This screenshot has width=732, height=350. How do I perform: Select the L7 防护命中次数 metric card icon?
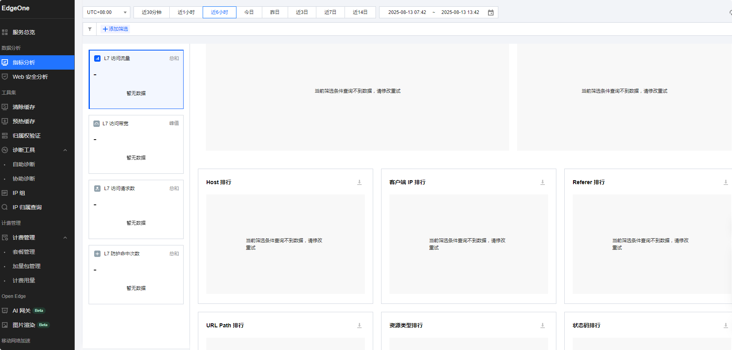[x=97, y=254]
